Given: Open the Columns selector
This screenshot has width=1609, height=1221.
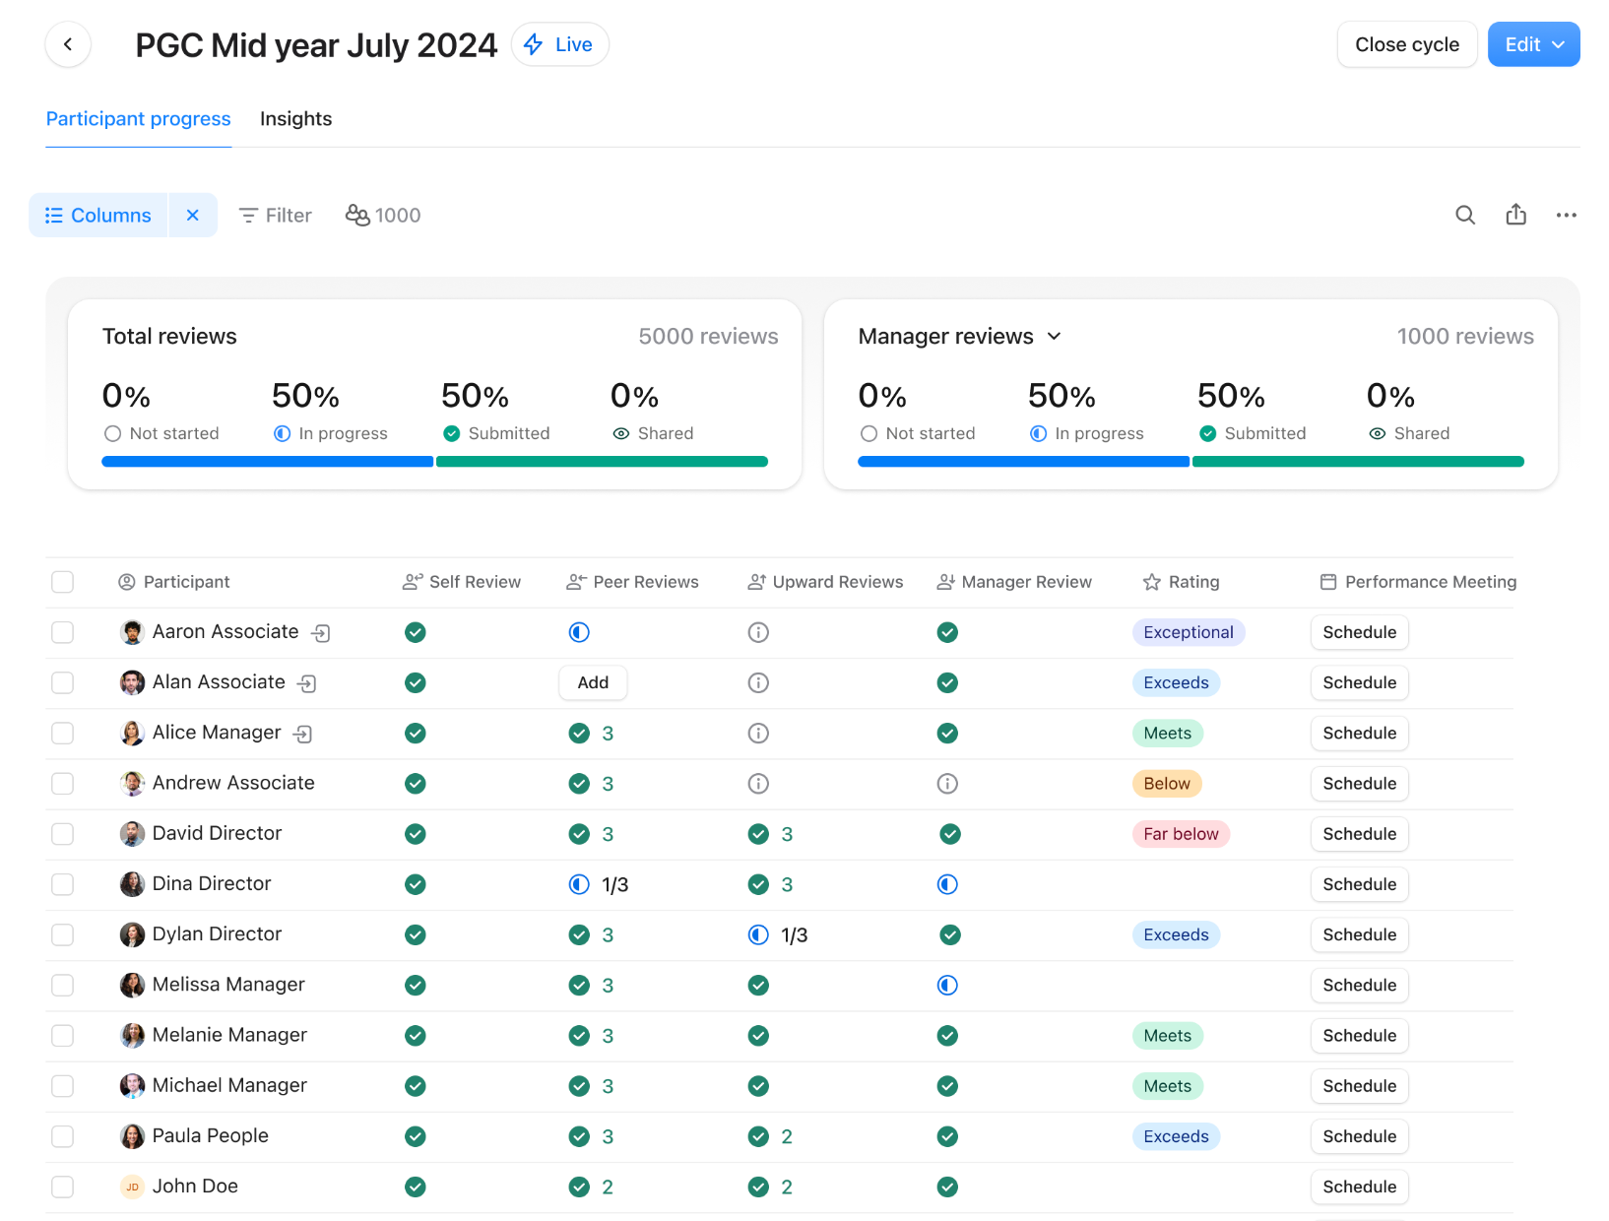Looking at the screenshot, I should [x=98, y=215].
